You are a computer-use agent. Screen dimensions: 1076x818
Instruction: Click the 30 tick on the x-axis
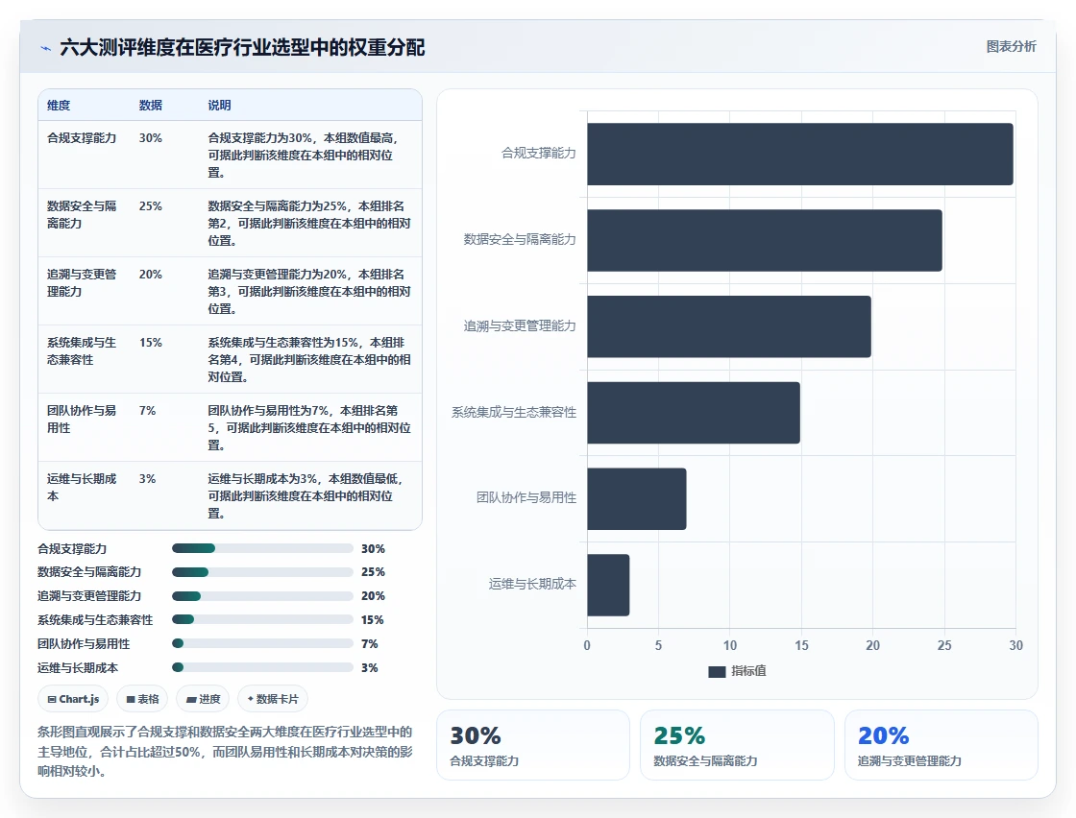pos(1015,645)
